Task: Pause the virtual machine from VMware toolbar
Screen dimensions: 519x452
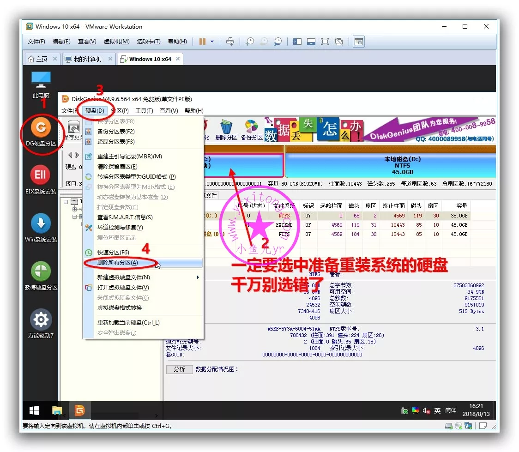Action: tap(202, 42)
